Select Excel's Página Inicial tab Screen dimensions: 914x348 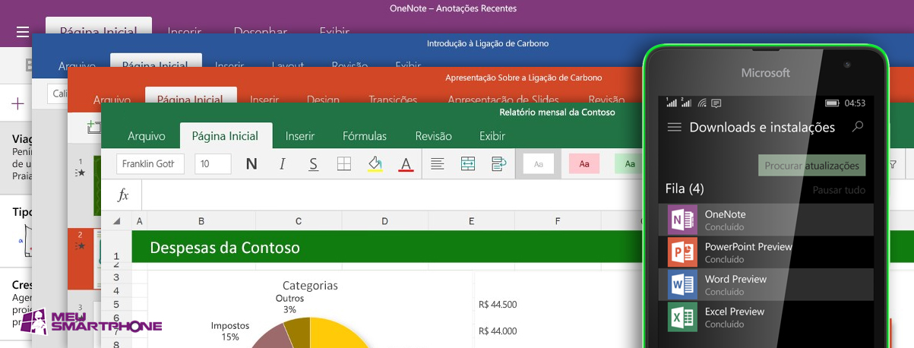point(226,136)
